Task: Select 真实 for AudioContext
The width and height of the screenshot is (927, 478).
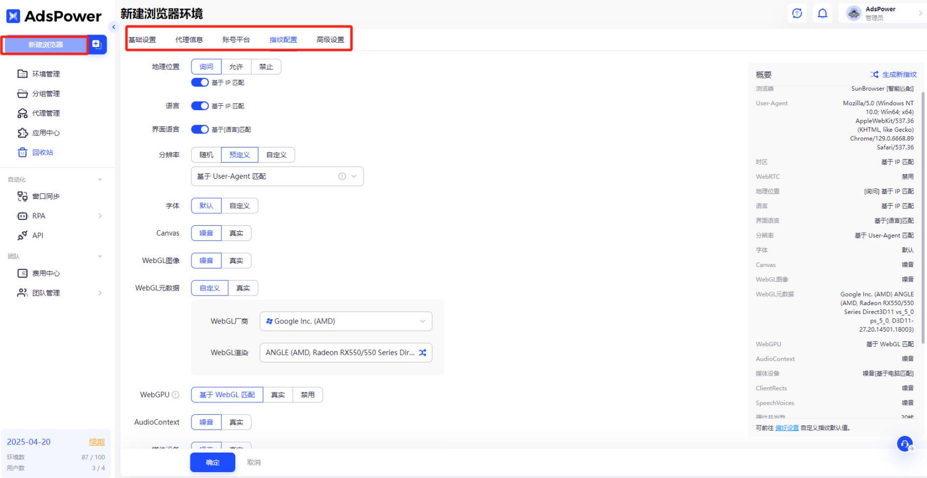Action: [236, 422]
